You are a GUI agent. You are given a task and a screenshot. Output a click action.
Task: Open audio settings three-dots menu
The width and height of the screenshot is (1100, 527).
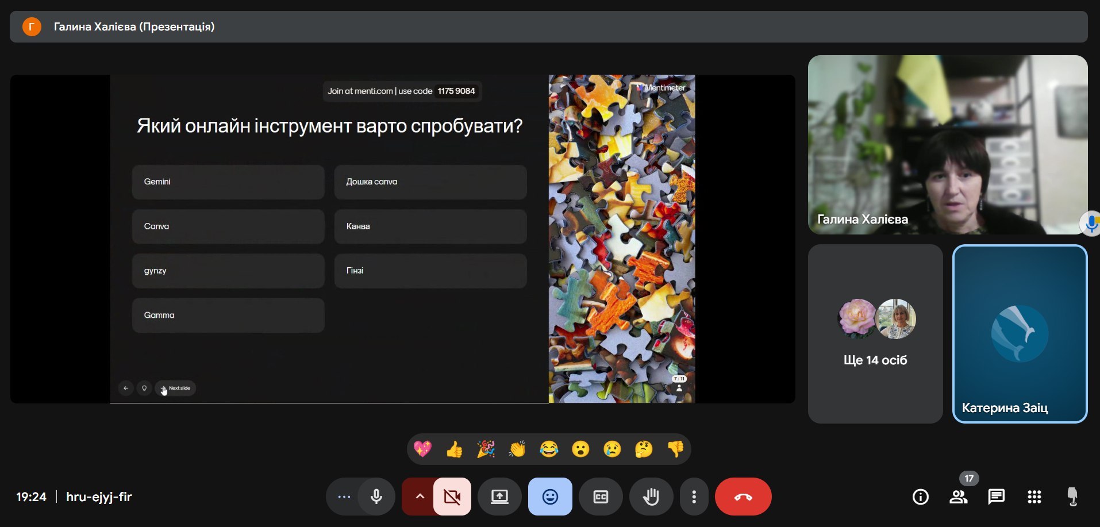click(x=344, y=497)
